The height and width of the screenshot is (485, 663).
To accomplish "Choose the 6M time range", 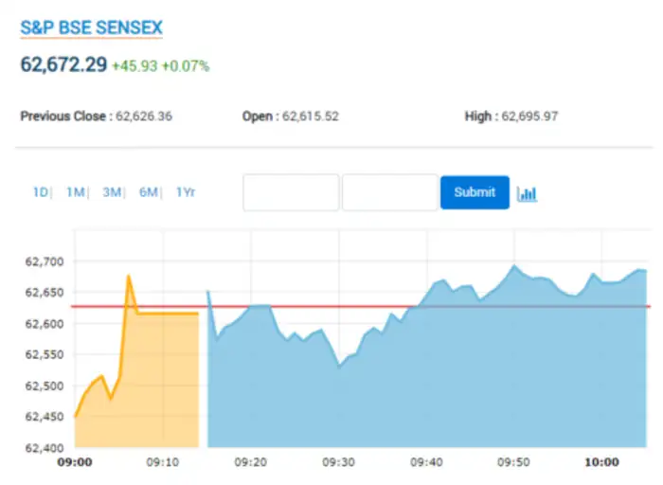I will (148, 192).
